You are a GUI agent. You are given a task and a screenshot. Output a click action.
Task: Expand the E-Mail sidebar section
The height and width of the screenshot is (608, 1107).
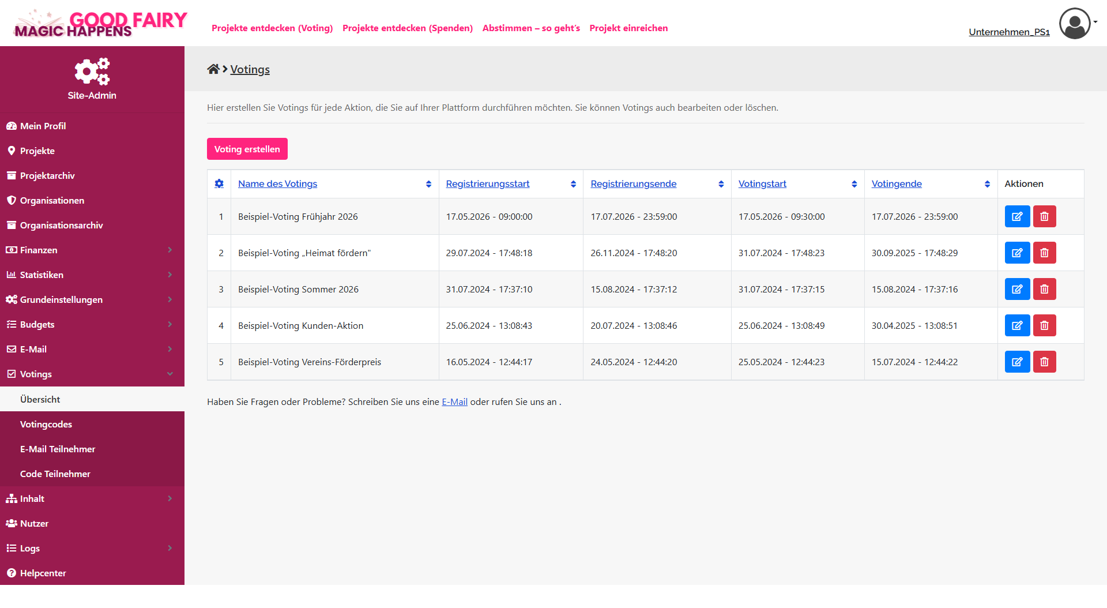point(92,349)
